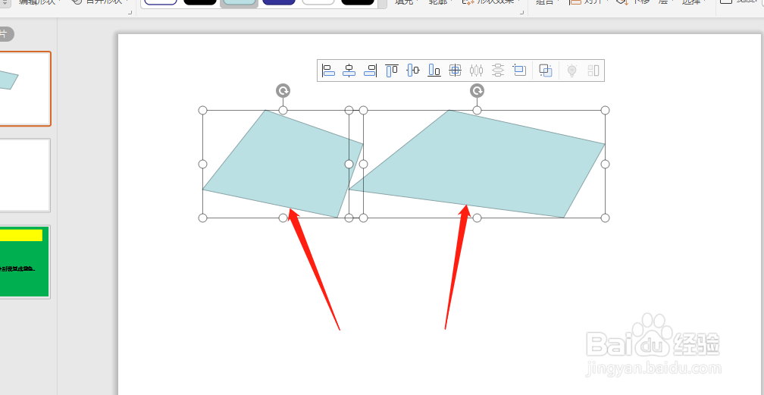The height and width of the screenshot is (395, 764).
Task: Align selected shapes to the right
Action: 371,71
